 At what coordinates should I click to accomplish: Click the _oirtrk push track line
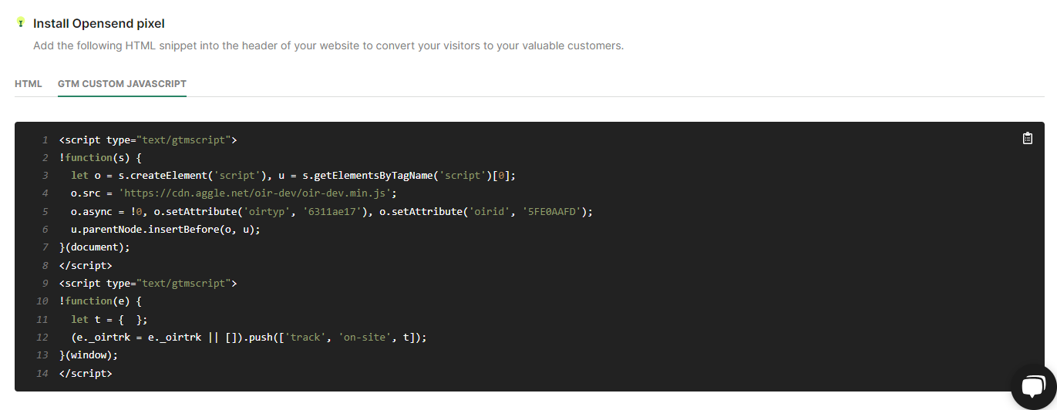pyautogui.click(x=248, y=337)
